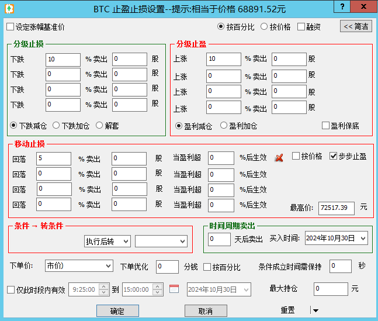Click 下单优化 input field
378x321 pixels.
tap(167, 267)
